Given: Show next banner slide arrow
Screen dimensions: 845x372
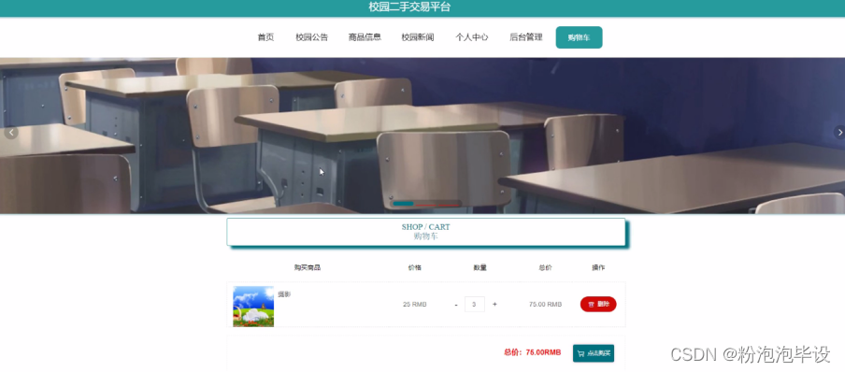Looking at the screenshot, I should coord(839,132).
